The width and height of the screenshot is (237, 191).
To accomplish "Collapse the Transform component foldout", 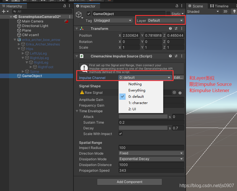I will click(x=77, y=28).
